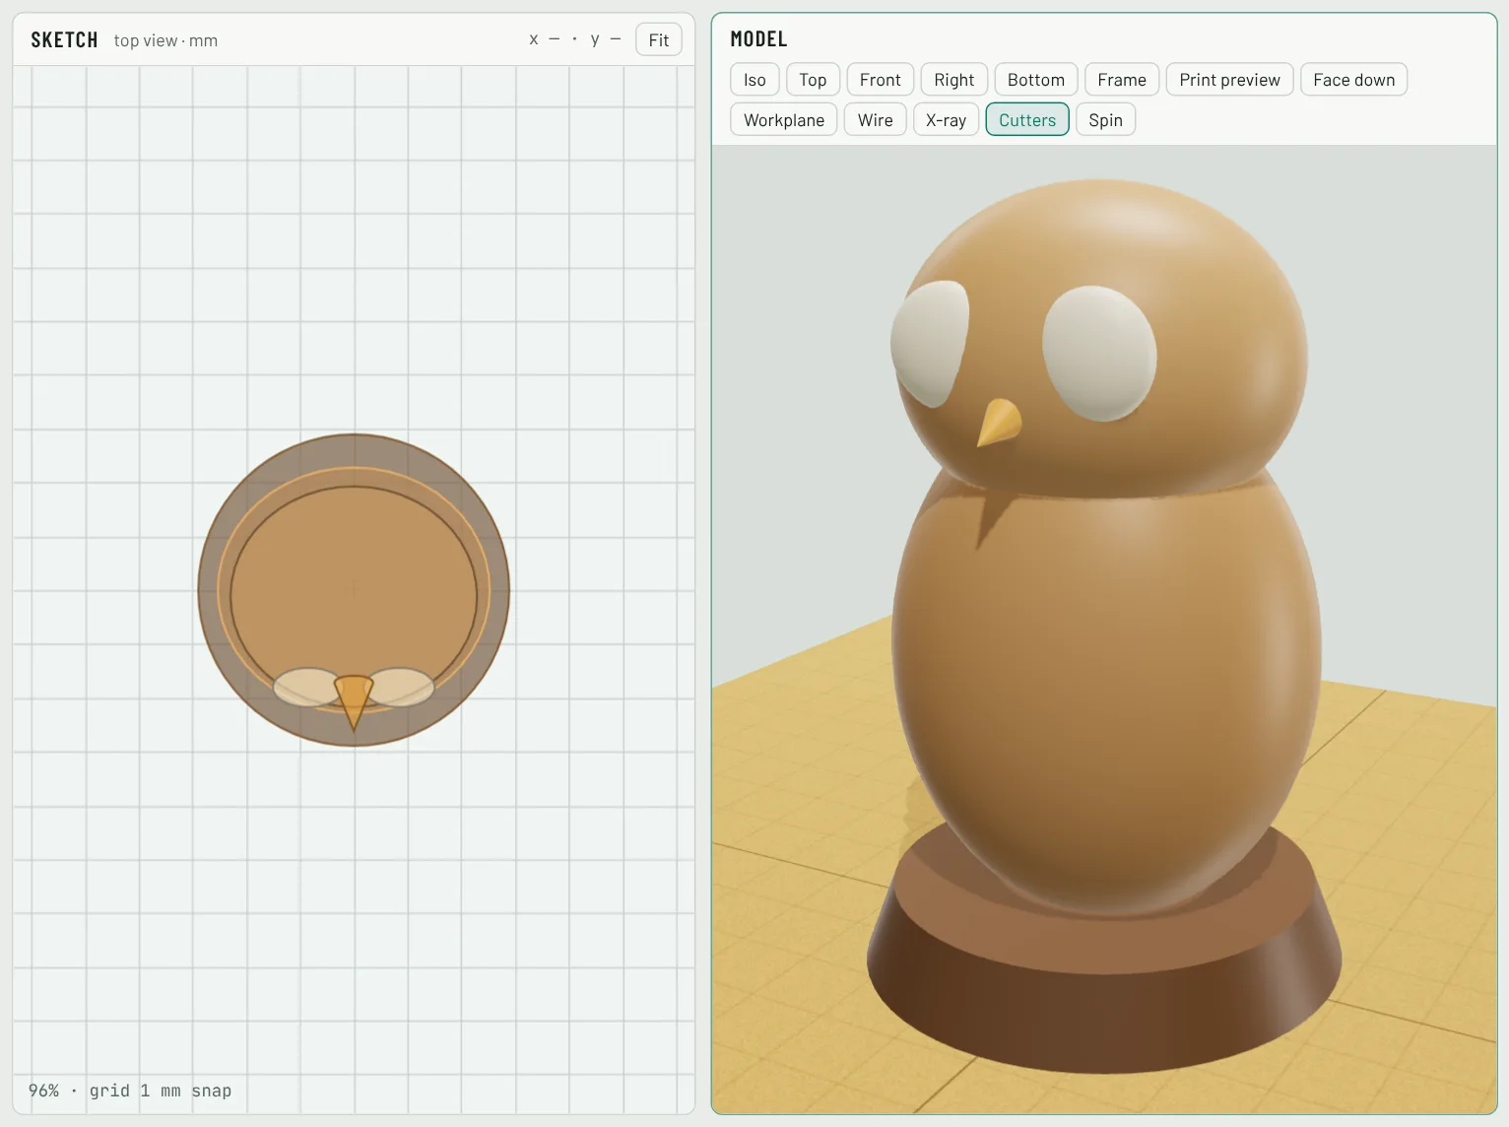Click the "top view · mm" label
The image size is (1509, 1127).
coord(165,40)
